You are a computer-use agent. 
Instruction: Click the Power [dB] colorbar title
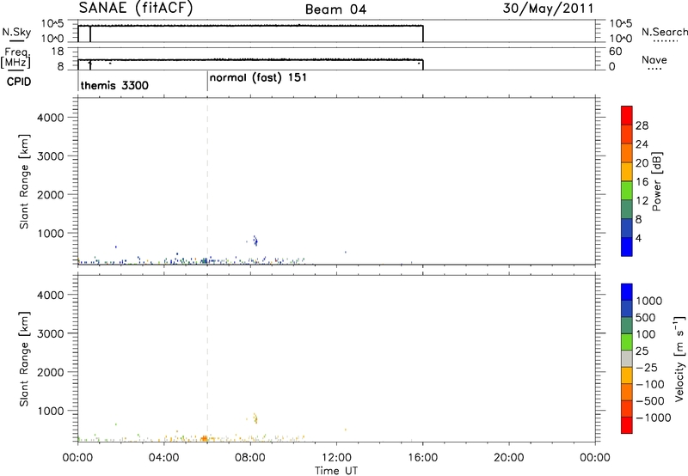click(x=657, y=181)
